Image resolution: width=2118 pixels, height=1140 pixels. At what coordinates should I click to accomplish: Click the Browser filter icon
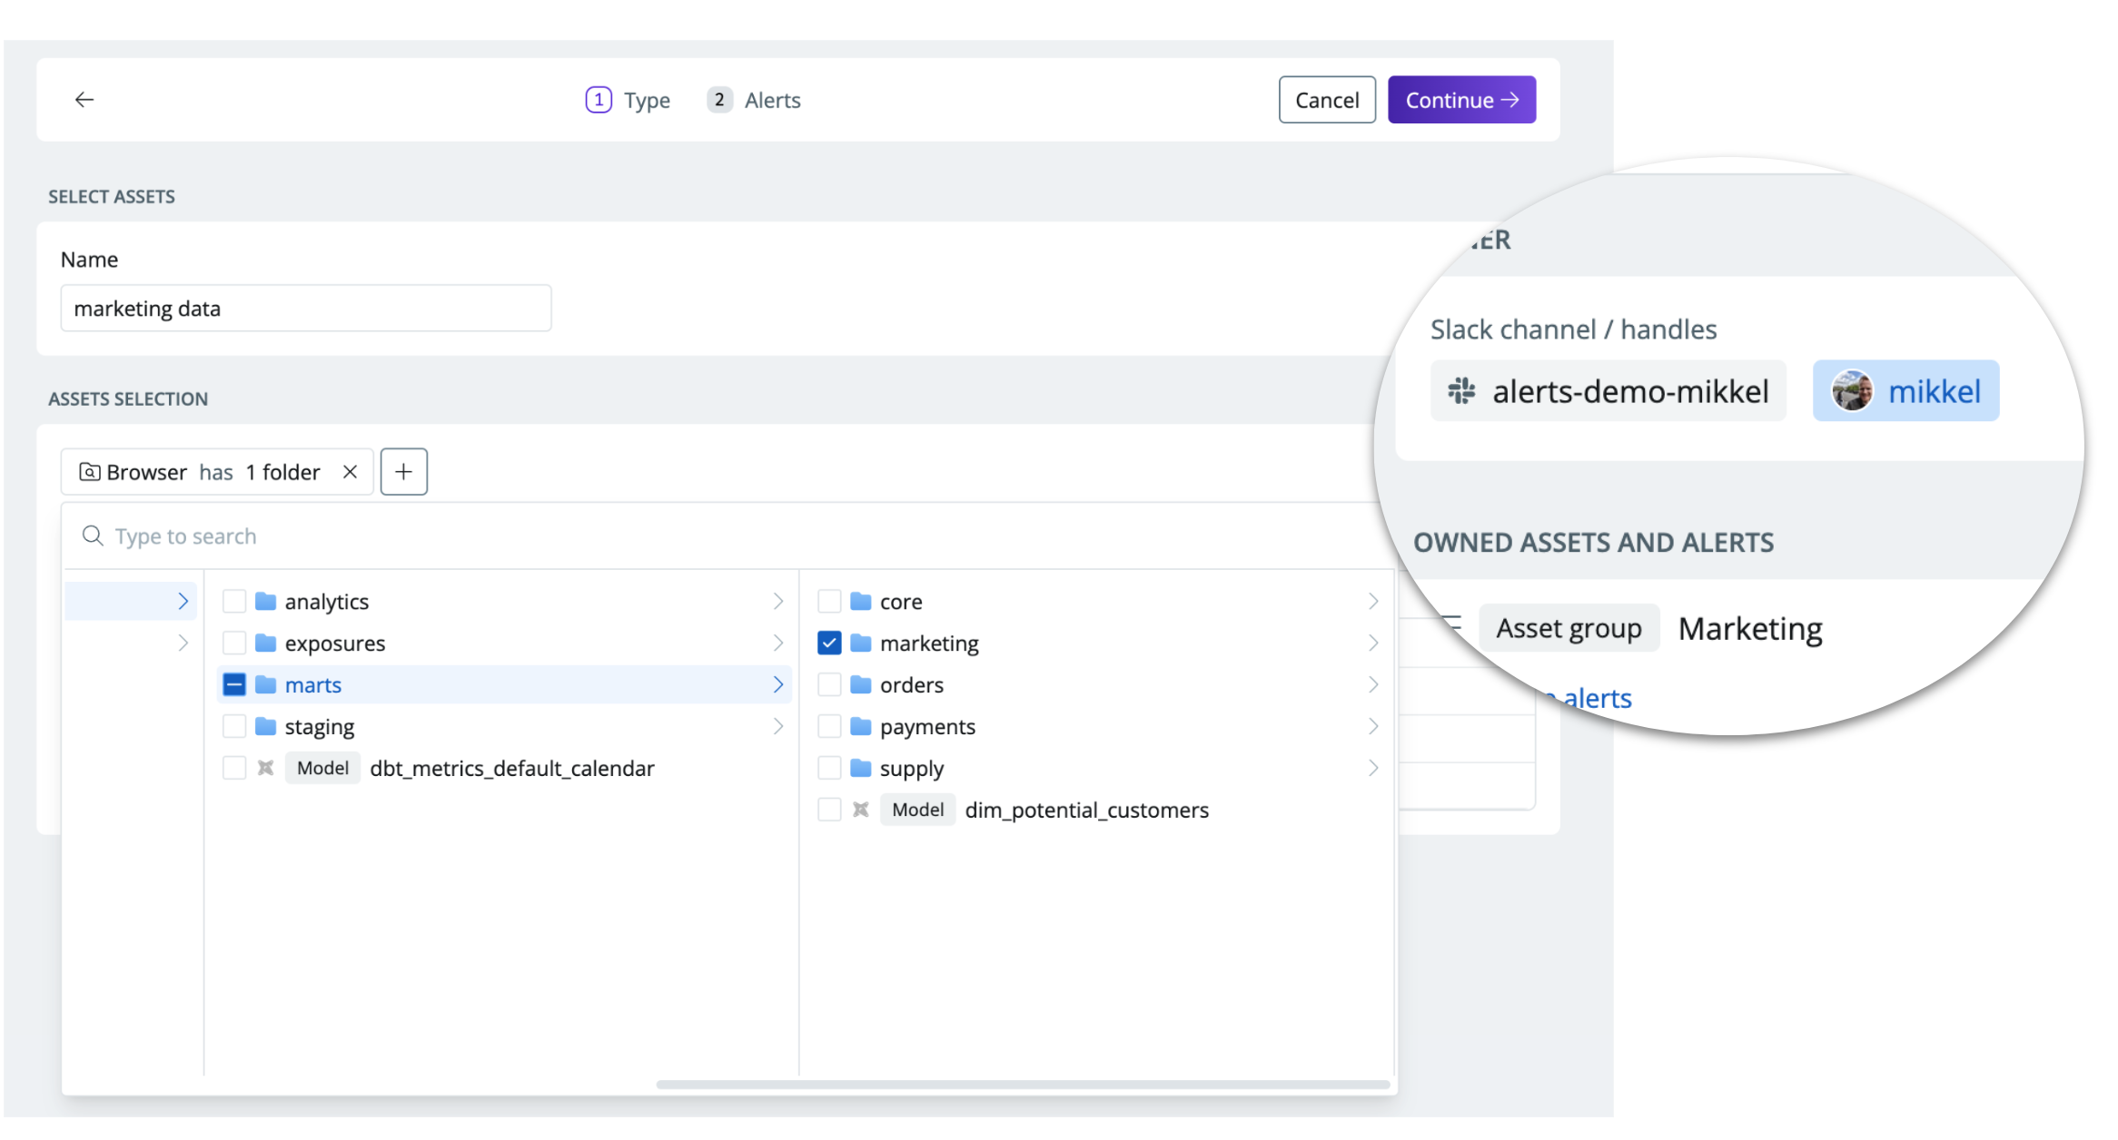click(x=89, y=472)
